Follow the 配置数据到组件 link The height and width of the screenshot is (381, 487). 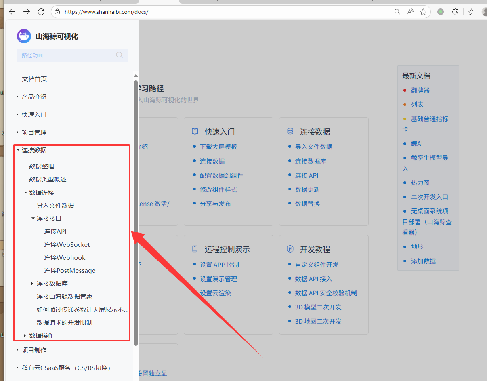tap(222, 175)
